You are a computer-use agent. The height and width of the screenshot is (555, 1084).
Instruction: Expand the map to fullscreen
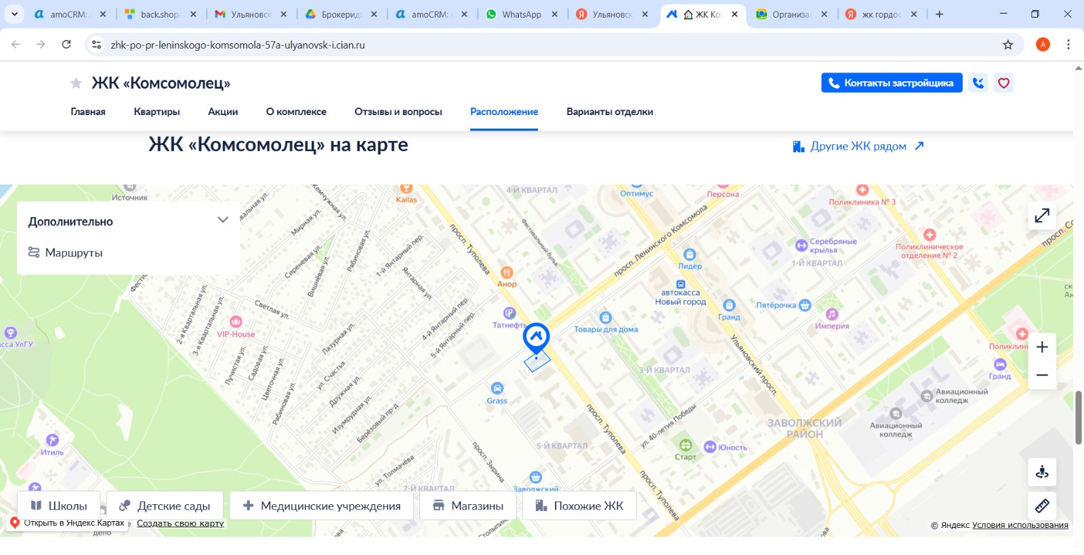[1042, 216]
